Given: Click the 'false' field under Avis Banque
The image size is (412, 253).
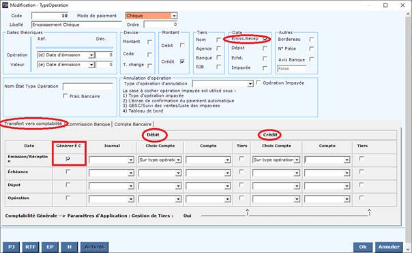Looking at the screenshot, I should (x=292, y=69).
